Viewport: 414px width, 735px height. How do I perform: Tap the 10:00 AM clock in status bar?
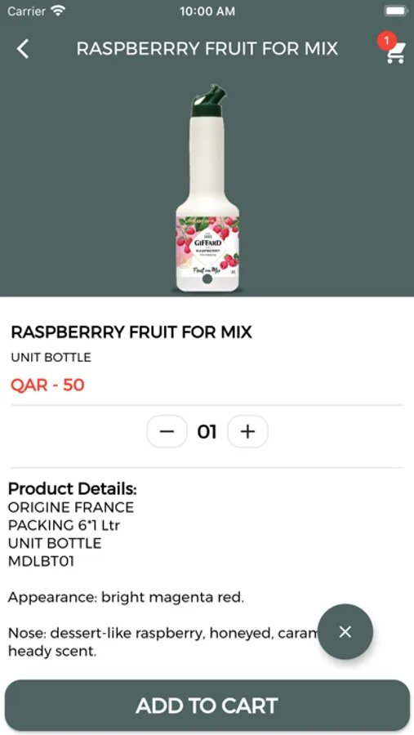click(x=207, y=11)
